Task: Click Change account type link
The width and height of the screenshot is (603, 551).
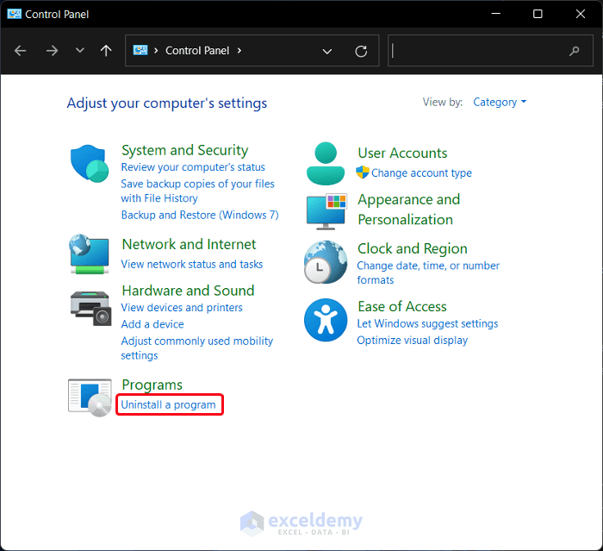Action: click(421, 172)
